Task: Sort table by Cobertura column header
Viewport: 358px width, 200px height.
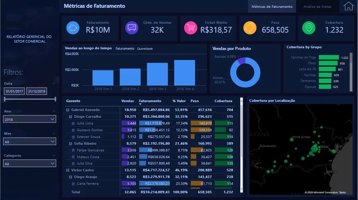Action: (x=223, y=101)
